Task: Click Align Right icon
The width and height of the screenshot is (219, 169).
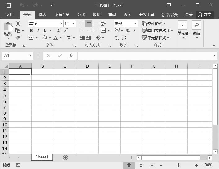Action: pos(96,31)
